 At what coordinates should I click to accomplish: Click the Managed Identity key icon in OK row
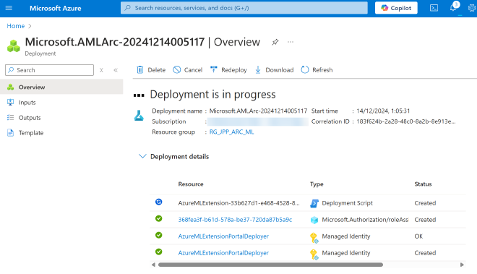tap(314, 237)
